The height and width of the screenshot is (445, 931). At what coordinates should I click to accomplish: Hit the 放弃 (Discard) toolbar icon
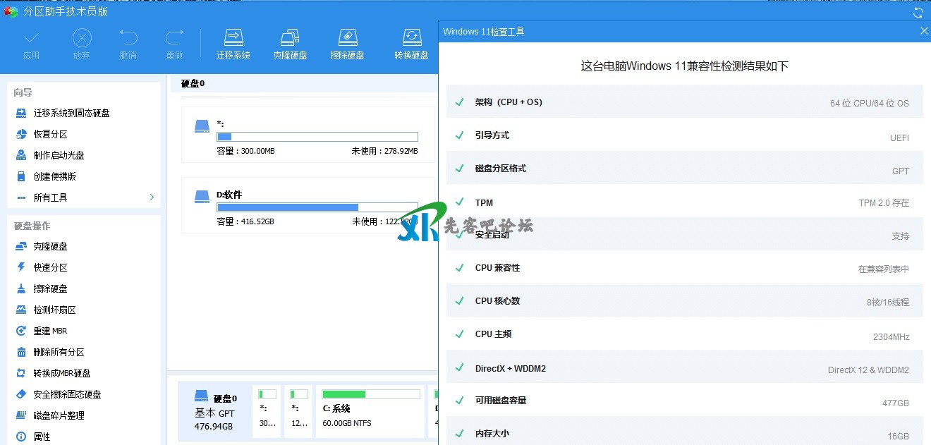click(x=82, y=37)
